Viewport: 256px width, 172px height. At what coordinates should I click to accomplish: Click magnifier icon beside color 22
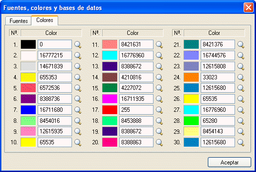tap(241, 55)
